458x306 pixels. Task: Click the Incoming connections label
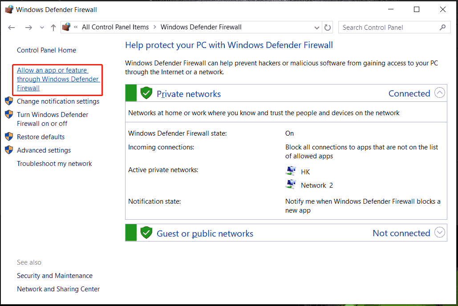click(161, 147)
